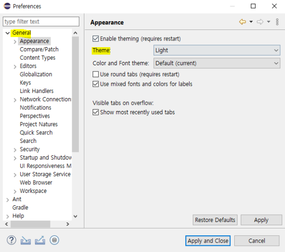This screenshot has height=252, width=285.
Task: Click the tree vertical scrollbar thumb
Action: pos(76,94)
